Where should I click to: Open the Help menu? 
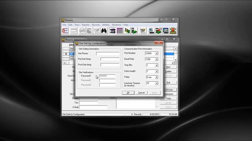pos(126,25)
